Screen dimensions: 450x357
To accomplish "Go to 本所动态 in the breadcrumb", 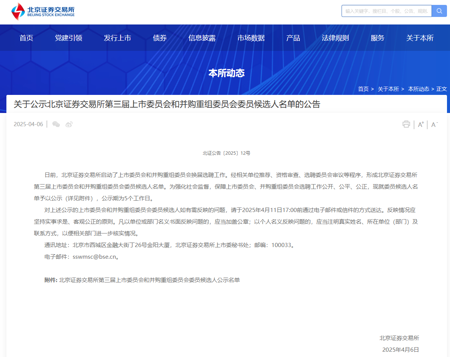I will (419, 89).
